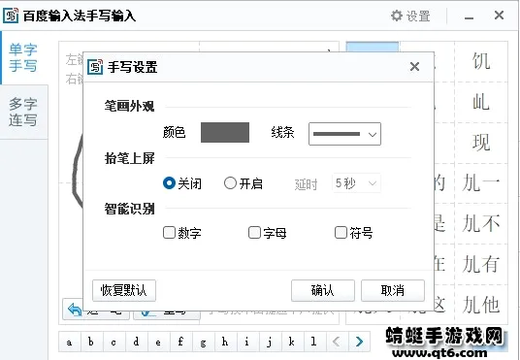The width and height of the screenshot is (520, 360).
Task: Switch to 单字手写 tab
Action: coord(23,57)
